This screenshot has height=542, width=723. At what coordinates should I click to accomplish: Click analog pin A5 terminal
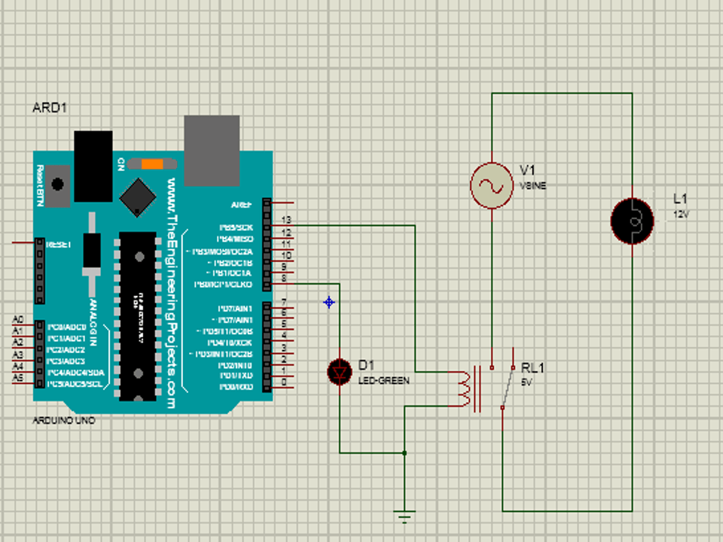pyautogui.click(x=23, y=383)
